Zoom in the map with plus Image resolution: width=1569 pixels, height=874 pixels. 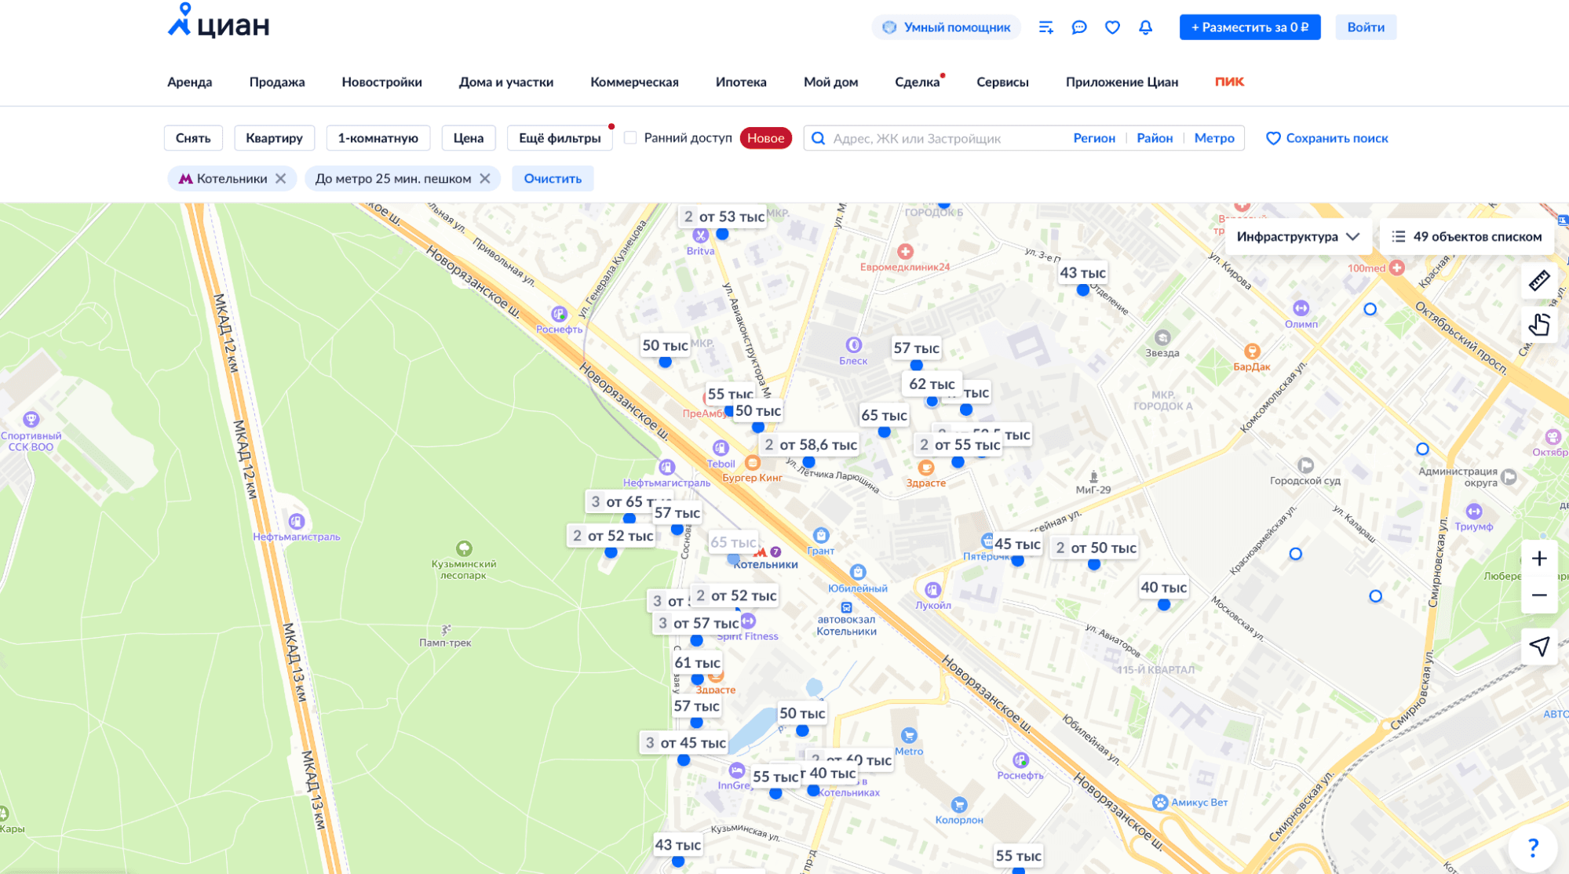[1538, 559]
